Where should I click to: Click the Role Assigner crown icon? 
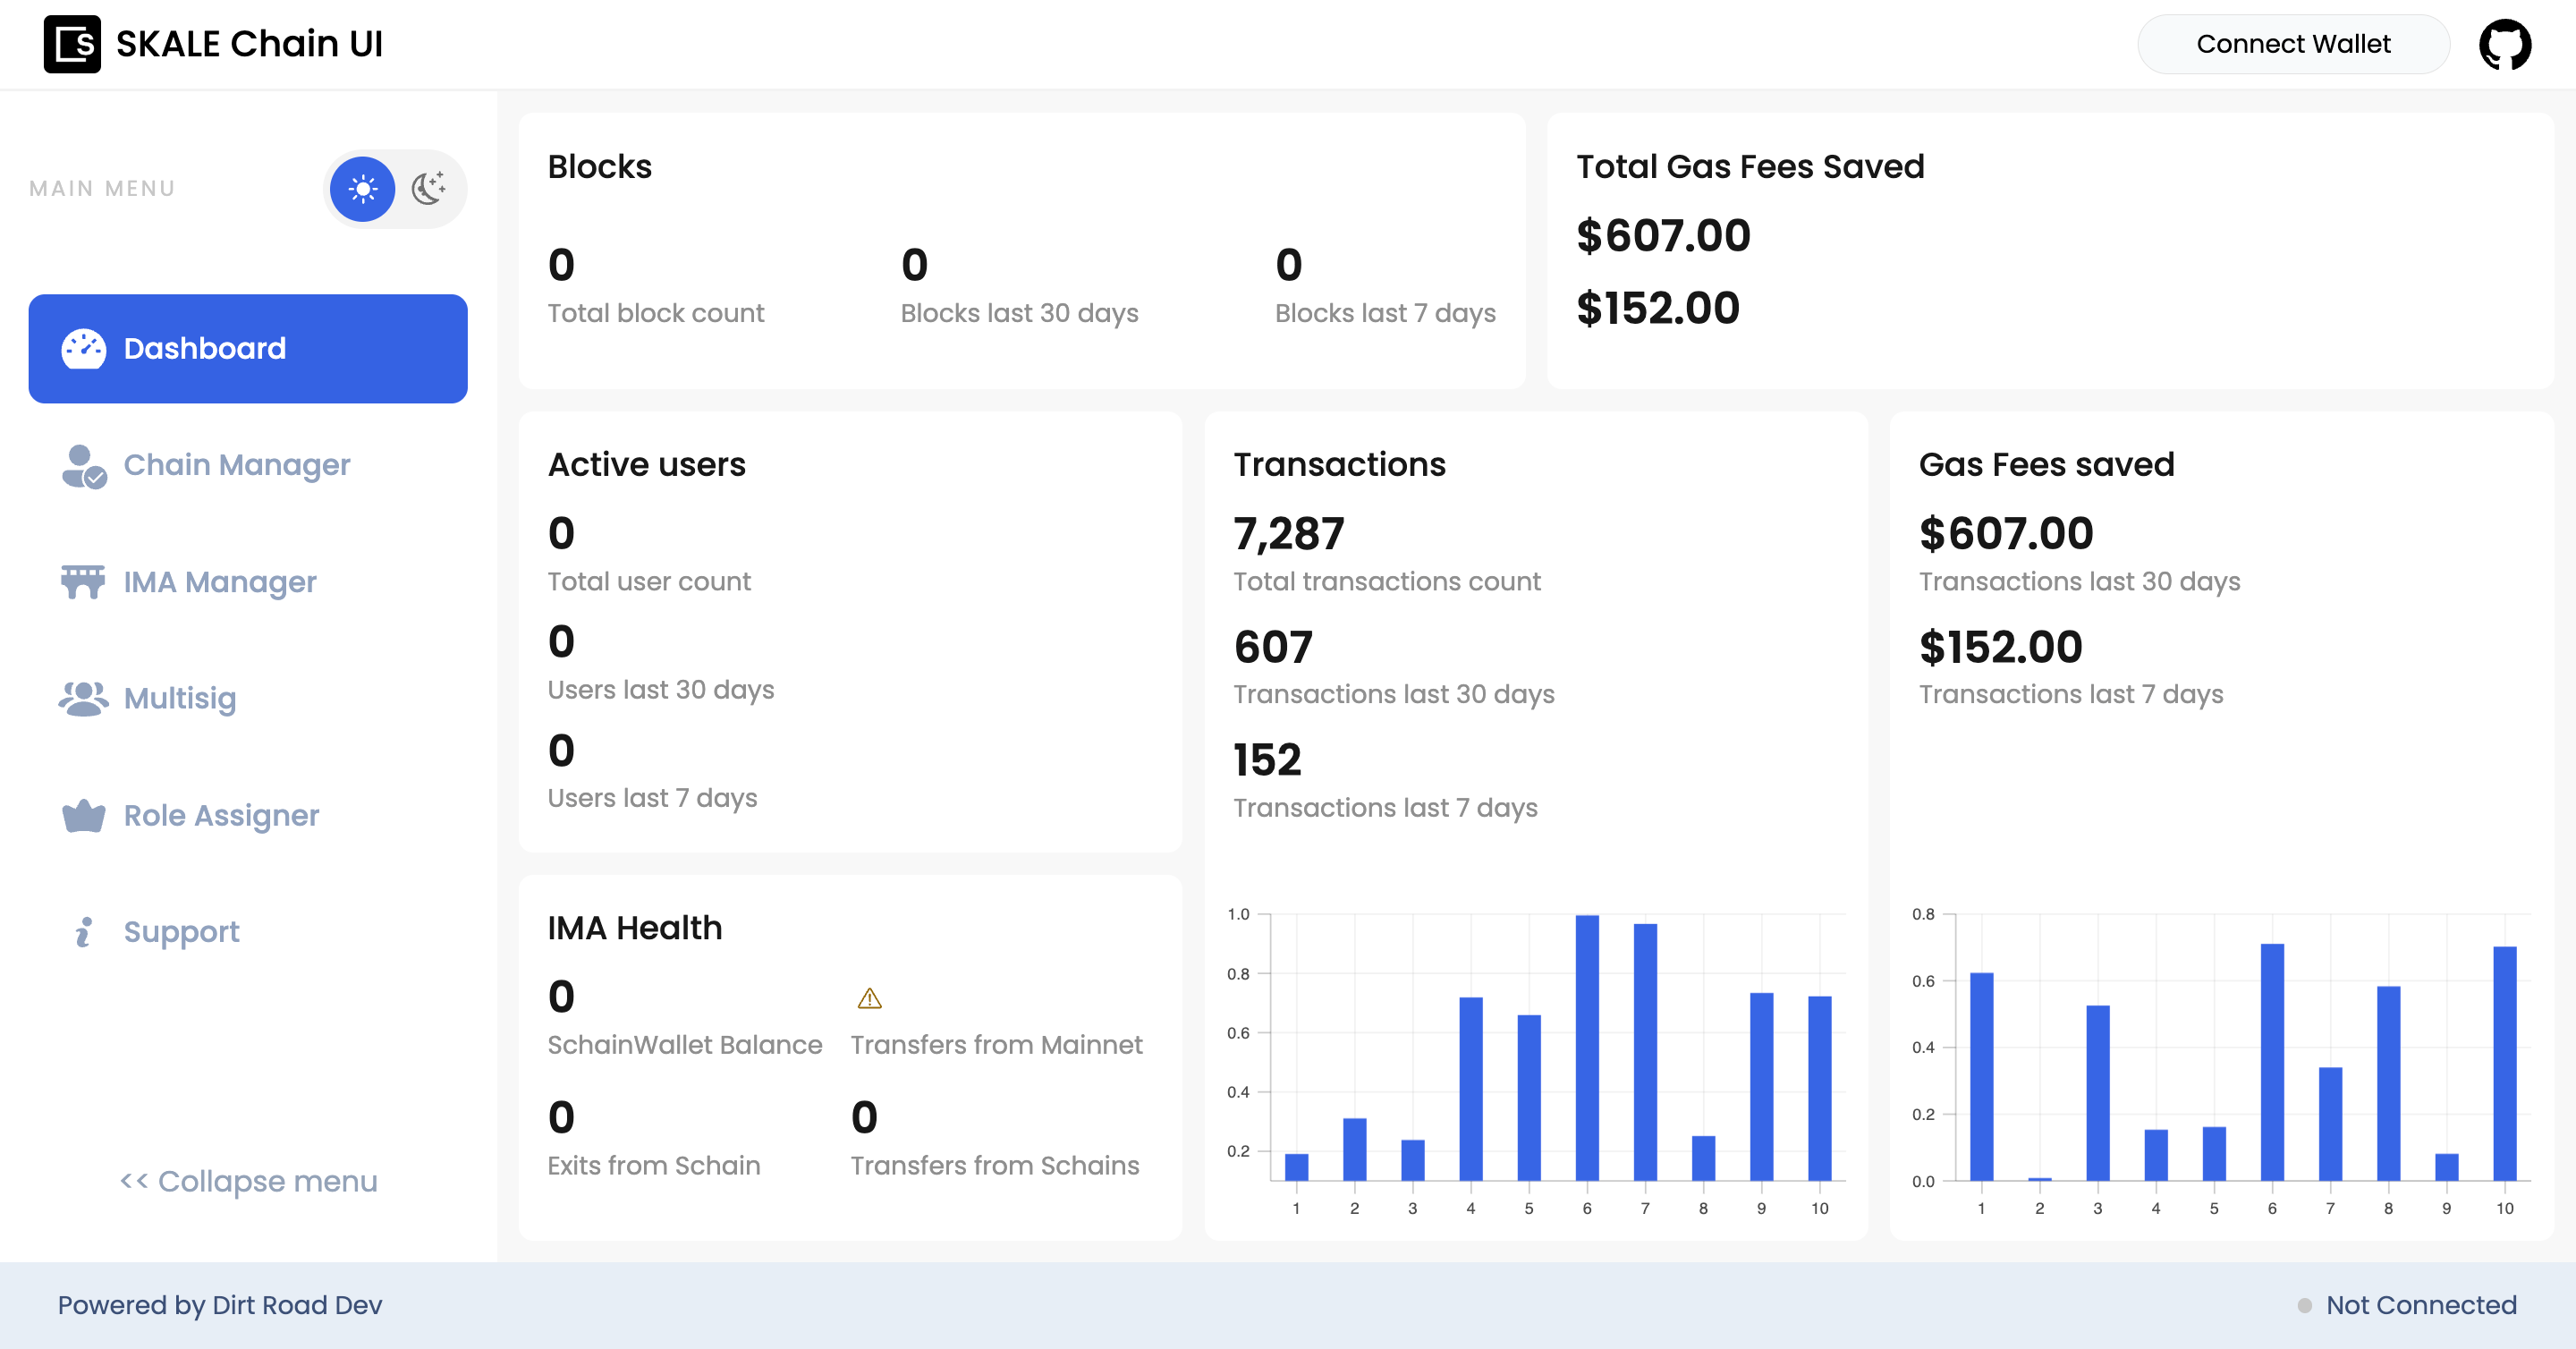tap(84, 816)
